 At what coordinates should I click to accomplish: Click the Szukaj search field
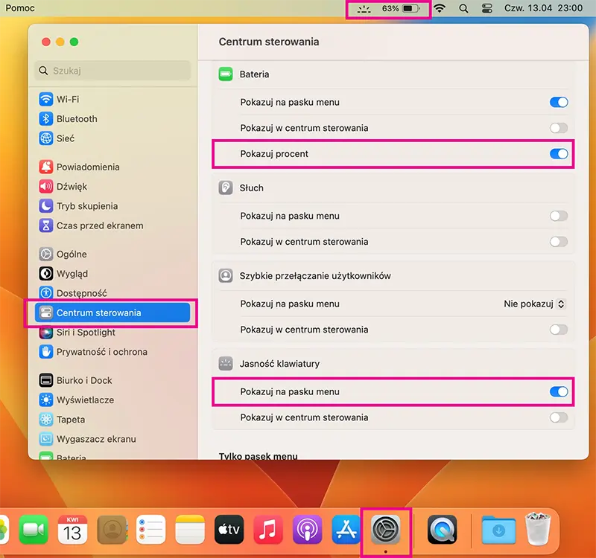coord(113,71)
